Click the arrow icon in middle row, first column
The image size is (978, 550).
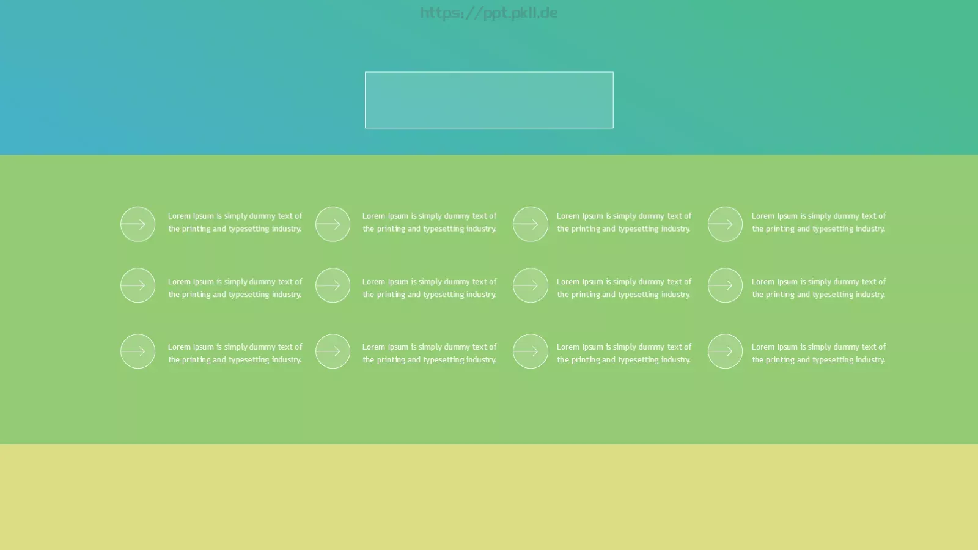[x=138, y=285]
